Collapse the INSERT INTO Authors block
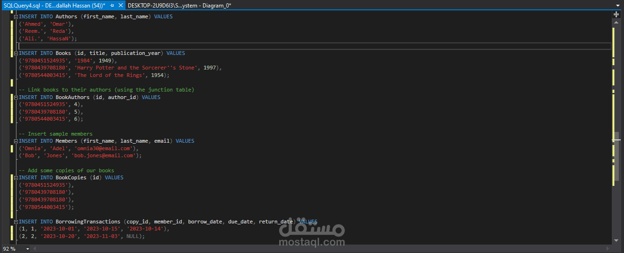This screenshot has height=253, width=624. pyautogui.click(x=16, y=16)
